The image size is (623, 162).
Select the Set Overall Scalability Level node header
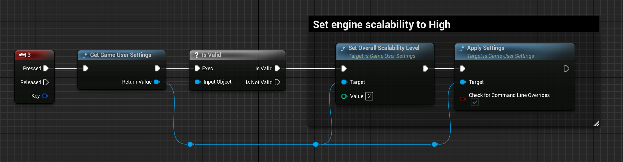(385, 52)
